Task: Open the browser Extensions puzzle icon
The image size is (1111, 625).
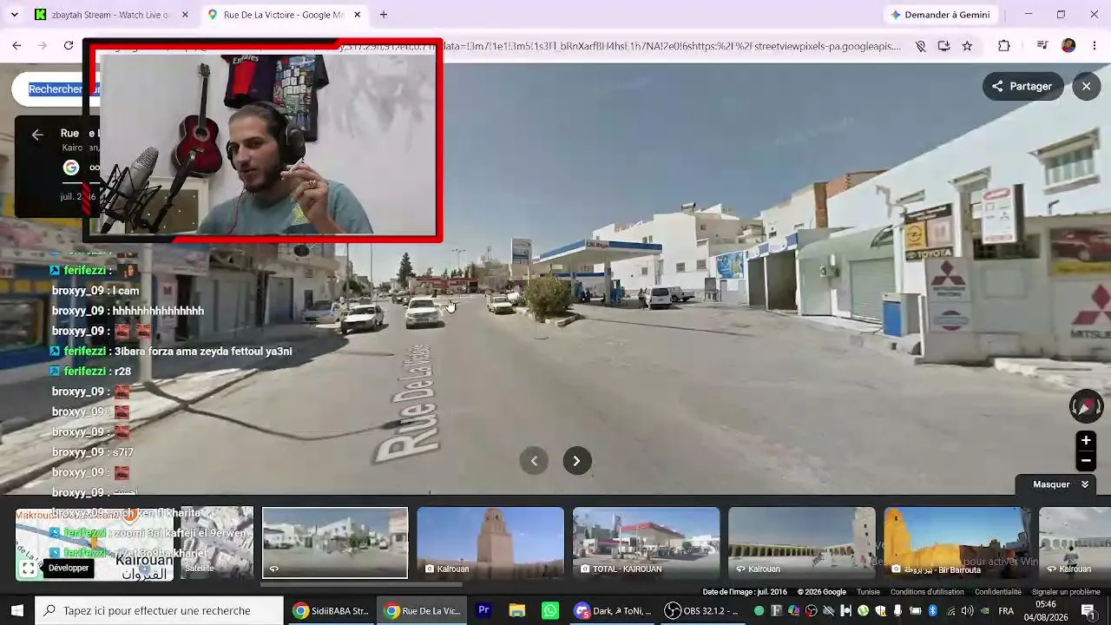Action: [1004, 46]
